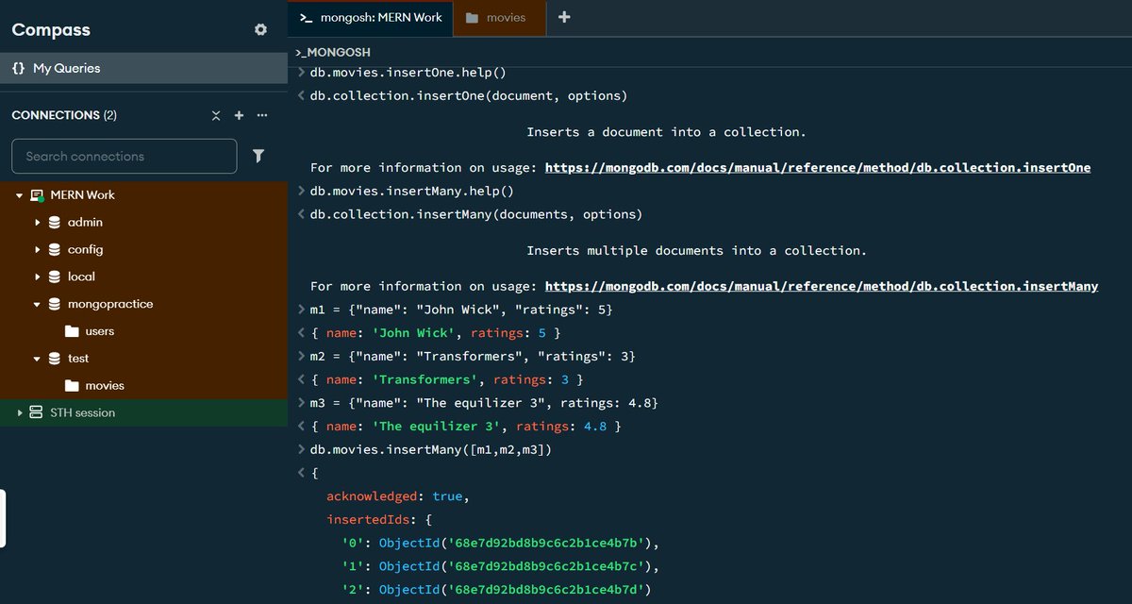Click the Search connections input field
Screen dimensions: 1132x604
point(124,156)
